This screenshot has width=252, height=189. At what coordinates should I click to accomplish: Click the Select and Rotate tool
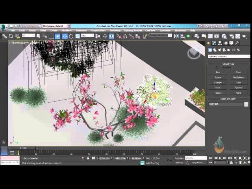[71, 36]
